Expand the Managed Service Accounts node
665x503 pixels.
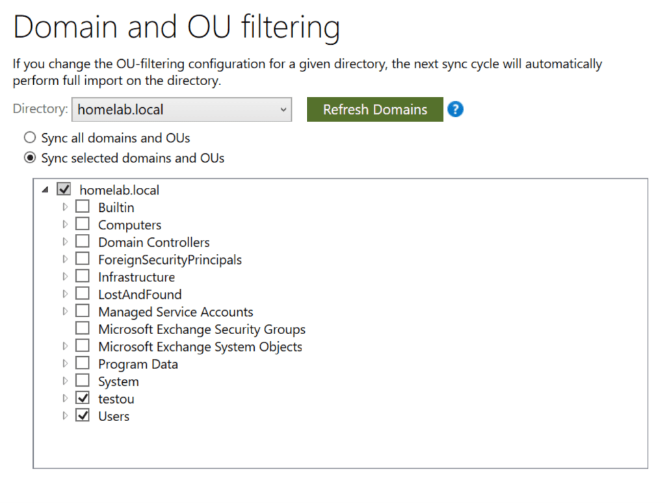64,312
